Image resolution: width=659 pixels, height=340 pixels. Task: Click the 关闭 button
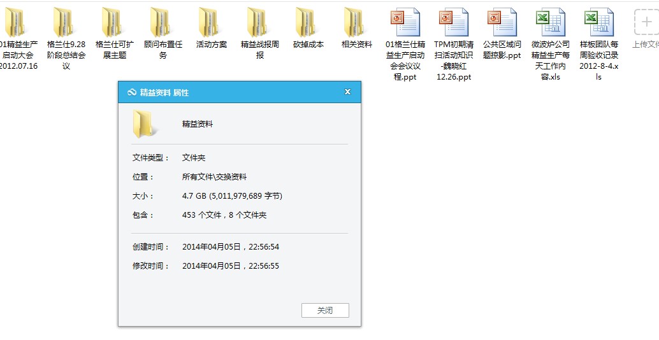[325, 311]
